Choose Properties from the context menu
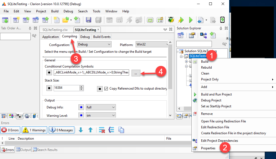 [208, 148]
